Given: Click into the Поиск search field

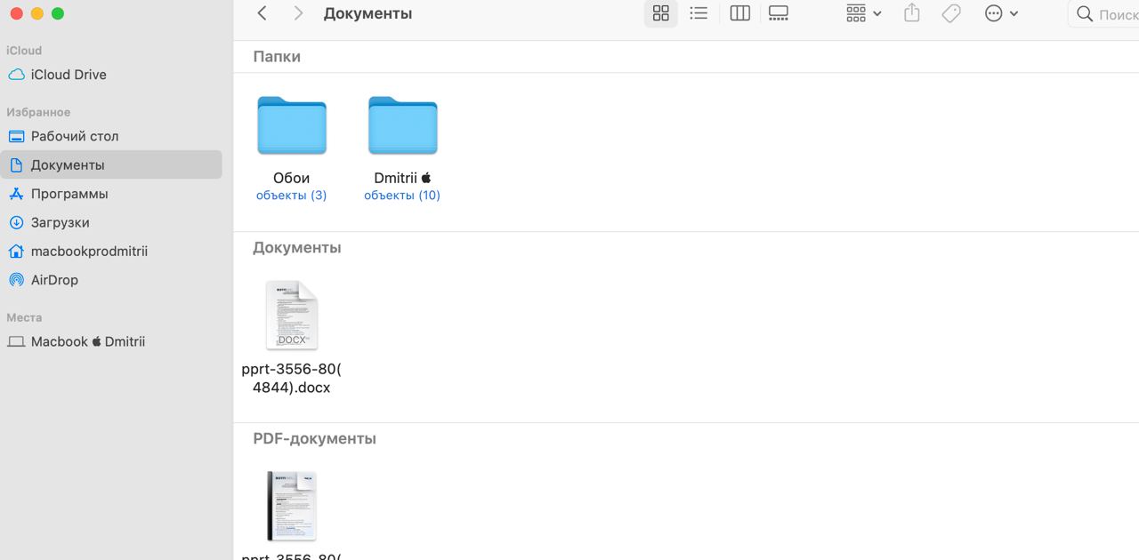Looking at the screenshot, I should (x=1103, y=14).
